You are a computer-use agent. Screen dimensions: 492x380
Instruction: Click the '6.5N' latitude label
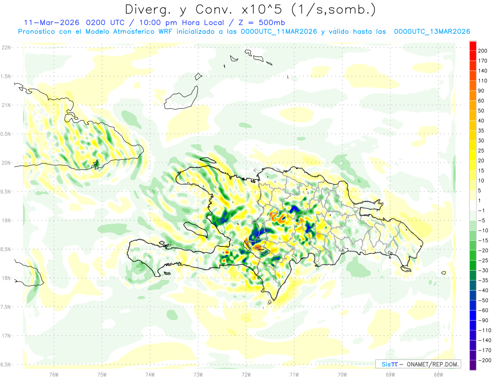click(x=6, y=364)
